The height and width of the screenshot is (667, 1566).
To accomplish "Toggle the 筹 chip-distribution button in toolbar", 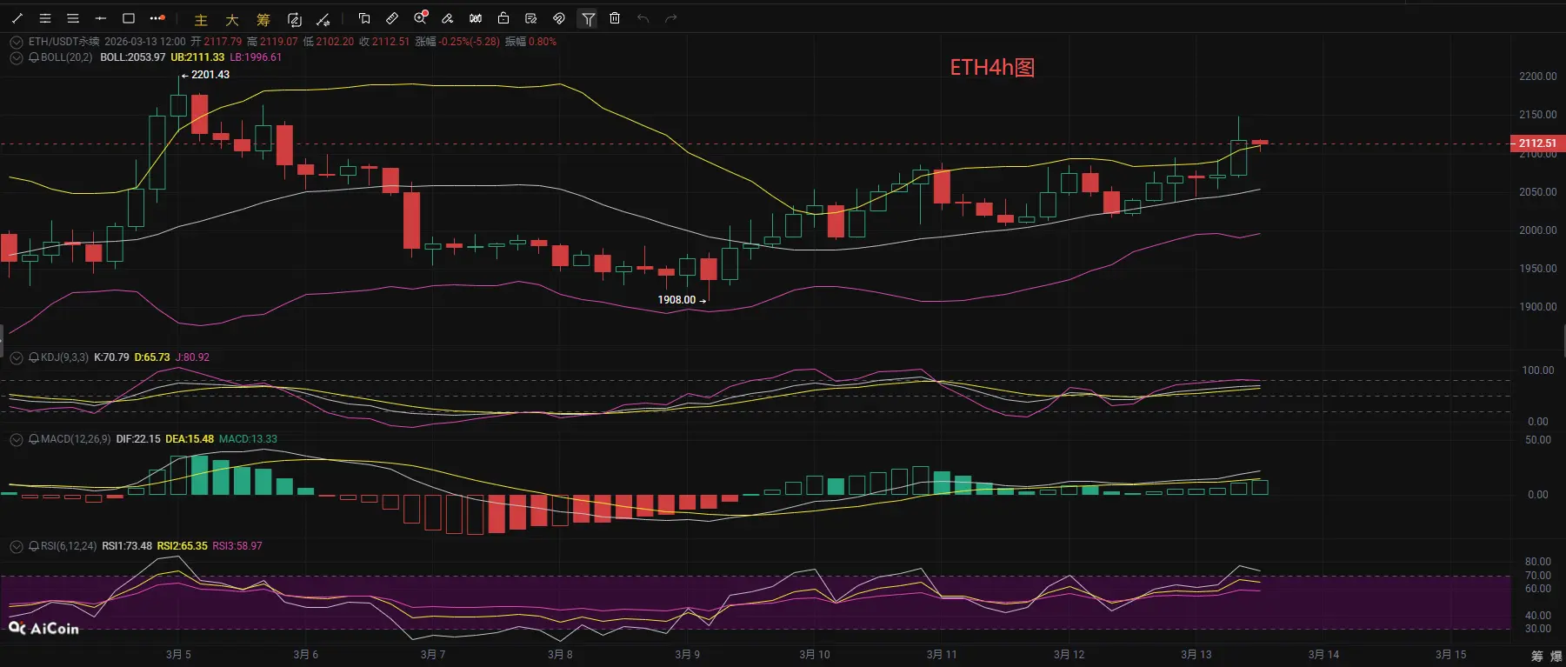I will point(263,19).
